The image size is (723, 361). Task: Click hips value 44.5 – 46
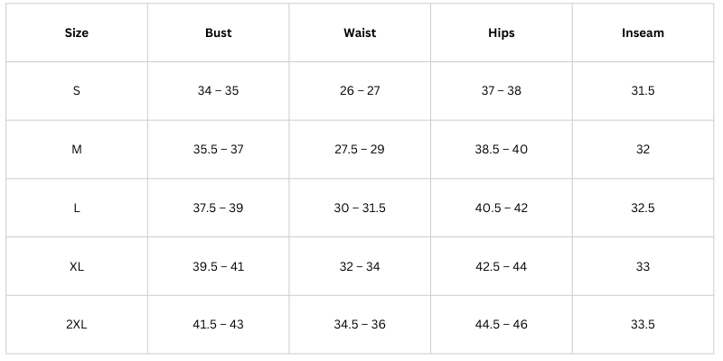tap(501, 325)
